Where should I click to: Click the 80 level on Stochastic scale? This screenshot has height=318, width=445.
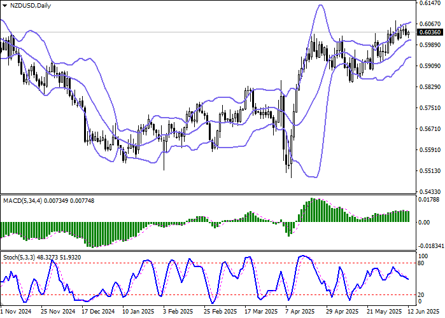pyautogui.click(x=421, y=263)
